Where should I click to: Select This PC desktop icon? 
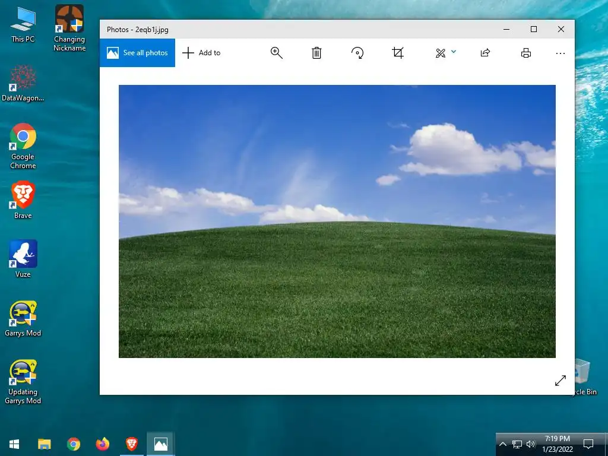point(23,24)
